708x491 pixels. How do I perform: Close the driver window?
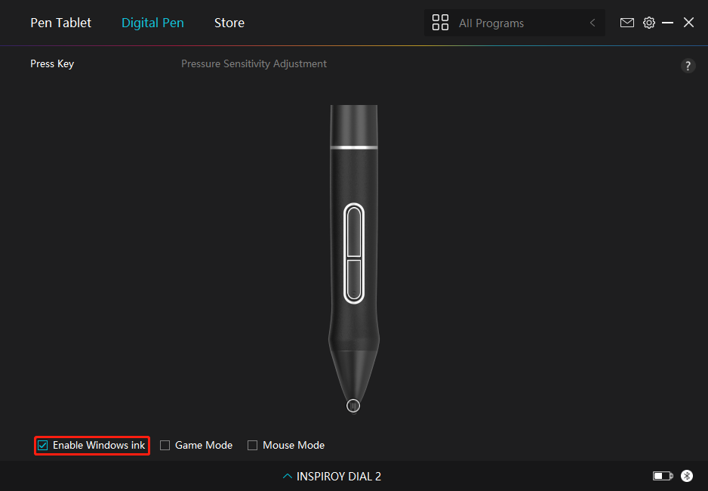[688, 23]
